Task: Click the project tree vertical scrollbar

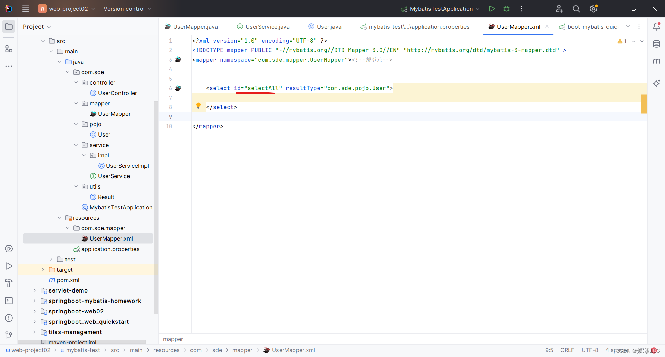Action: [x=156, y=208]
